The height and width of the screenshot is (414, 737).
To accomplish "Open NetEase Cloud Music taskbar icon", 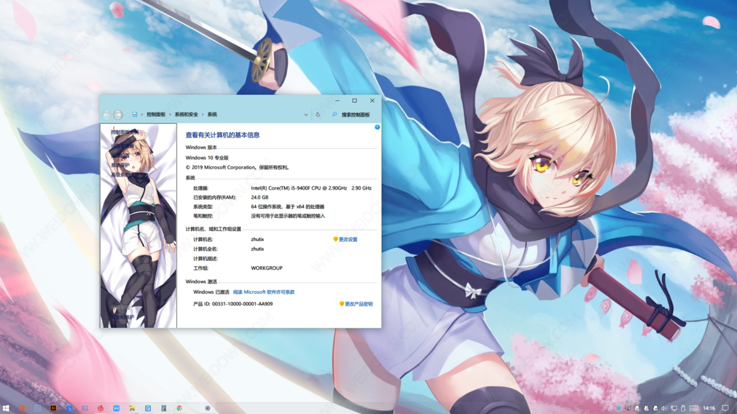I will [100, 408].
